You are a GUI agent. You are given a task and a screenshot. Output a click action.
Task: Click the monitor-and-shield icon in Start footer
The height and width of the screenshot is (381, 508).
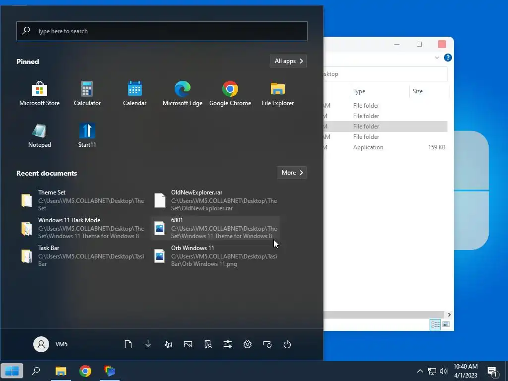tap(267, 344)
